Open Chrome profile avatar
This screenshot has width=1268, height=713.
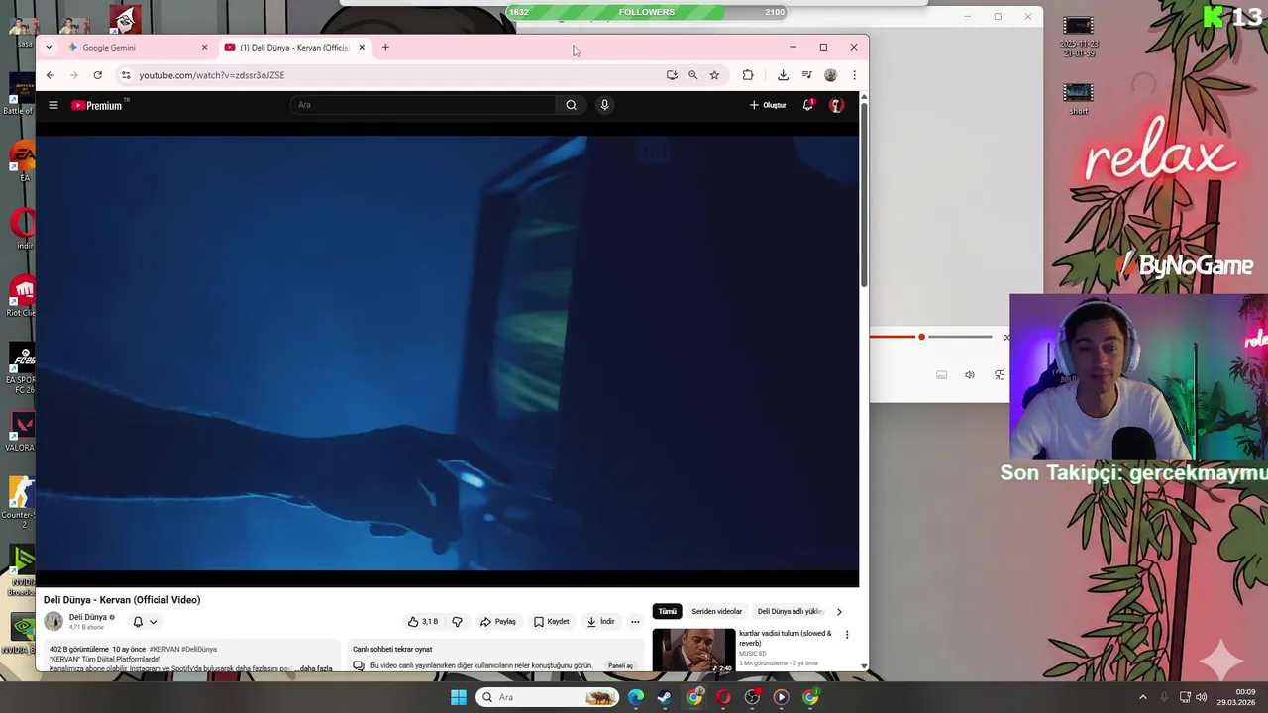click(x=830, y=75)
